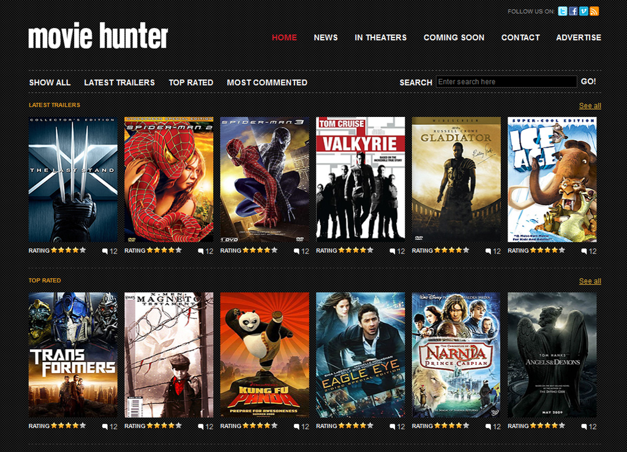Screen dimensions: 627x452
Task: Open the Vimeo follow icon
Action: point(584,11)
